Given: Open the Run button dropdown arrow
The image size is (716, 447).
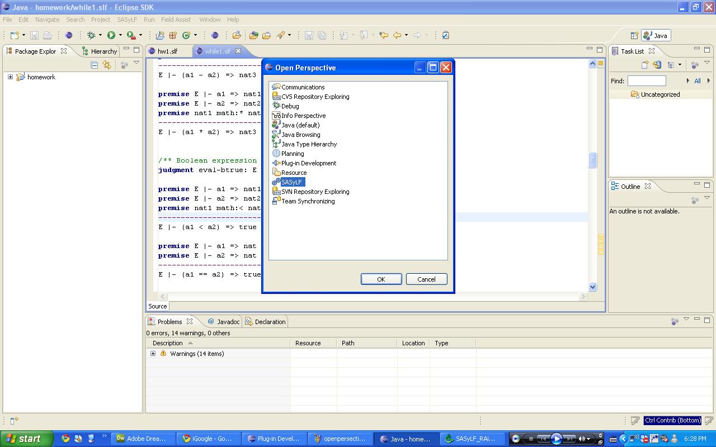Looking at the screenshot, I should [x=120, y=35].
